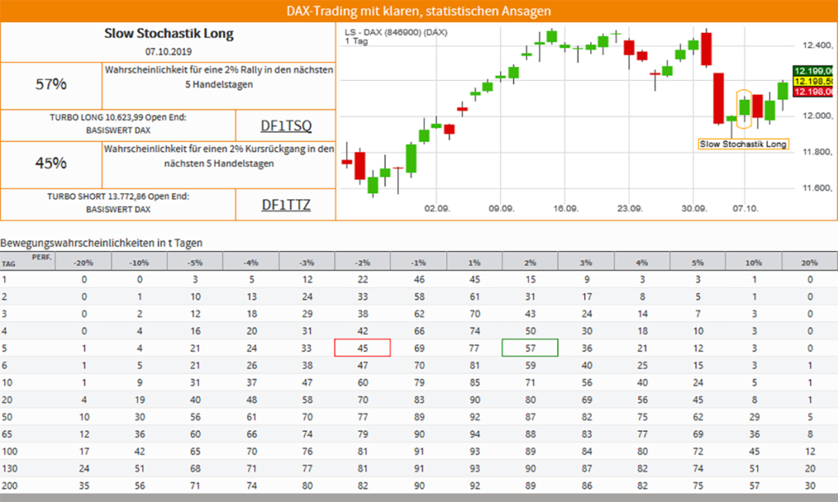
Task: Select the 'Bewegungswahrscheinlichkeiten in t Tagen' table heading
Action: click(x=101, y=243)
